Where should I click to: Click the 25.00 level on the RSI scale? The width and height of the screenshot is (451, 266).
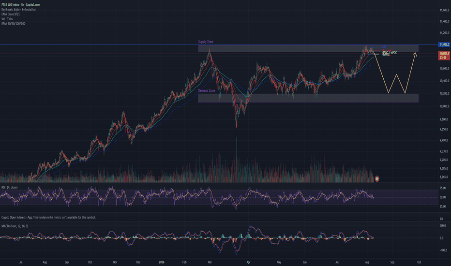[443, 207]
